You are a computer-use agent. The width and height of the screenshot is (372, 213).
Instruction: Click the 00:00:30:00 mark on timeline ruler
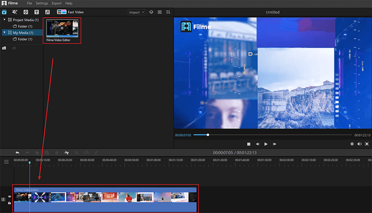87,160
